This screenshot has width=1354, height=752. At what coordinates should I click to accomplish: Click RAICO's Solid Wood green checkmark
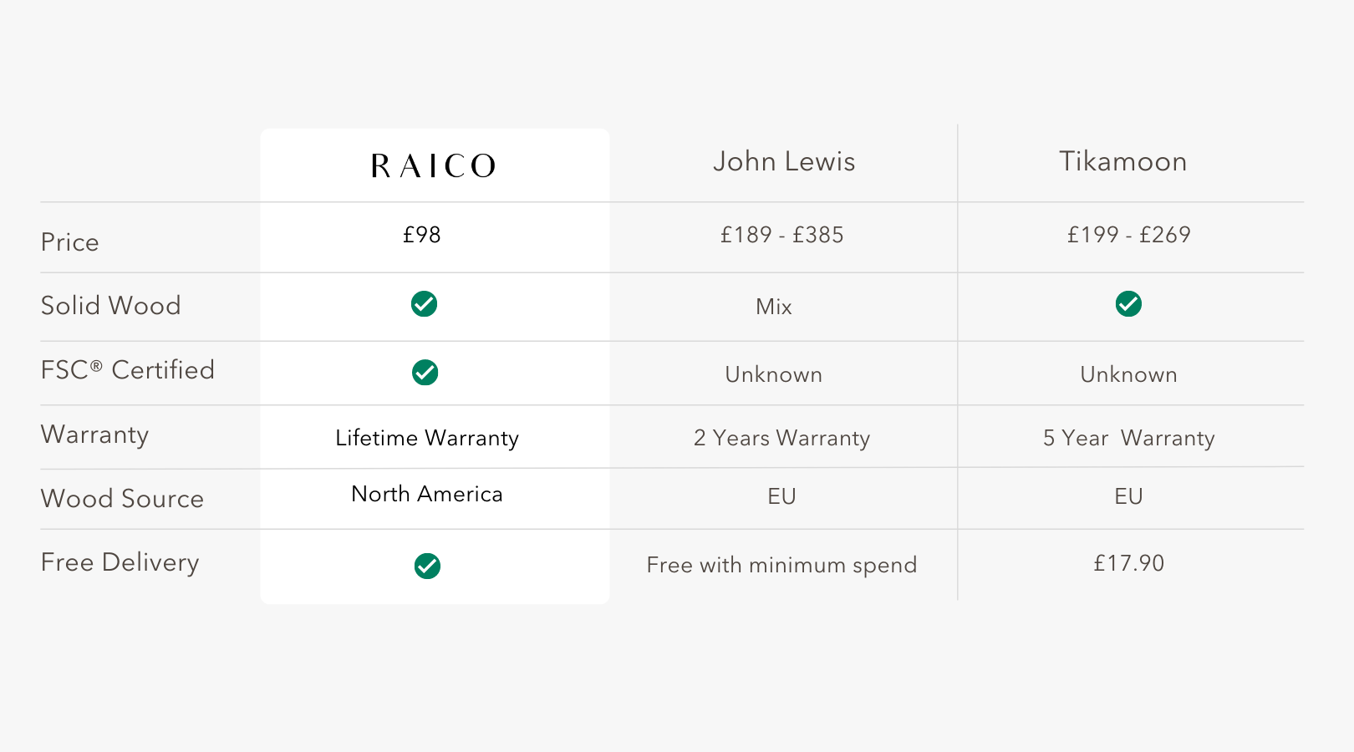424,304
